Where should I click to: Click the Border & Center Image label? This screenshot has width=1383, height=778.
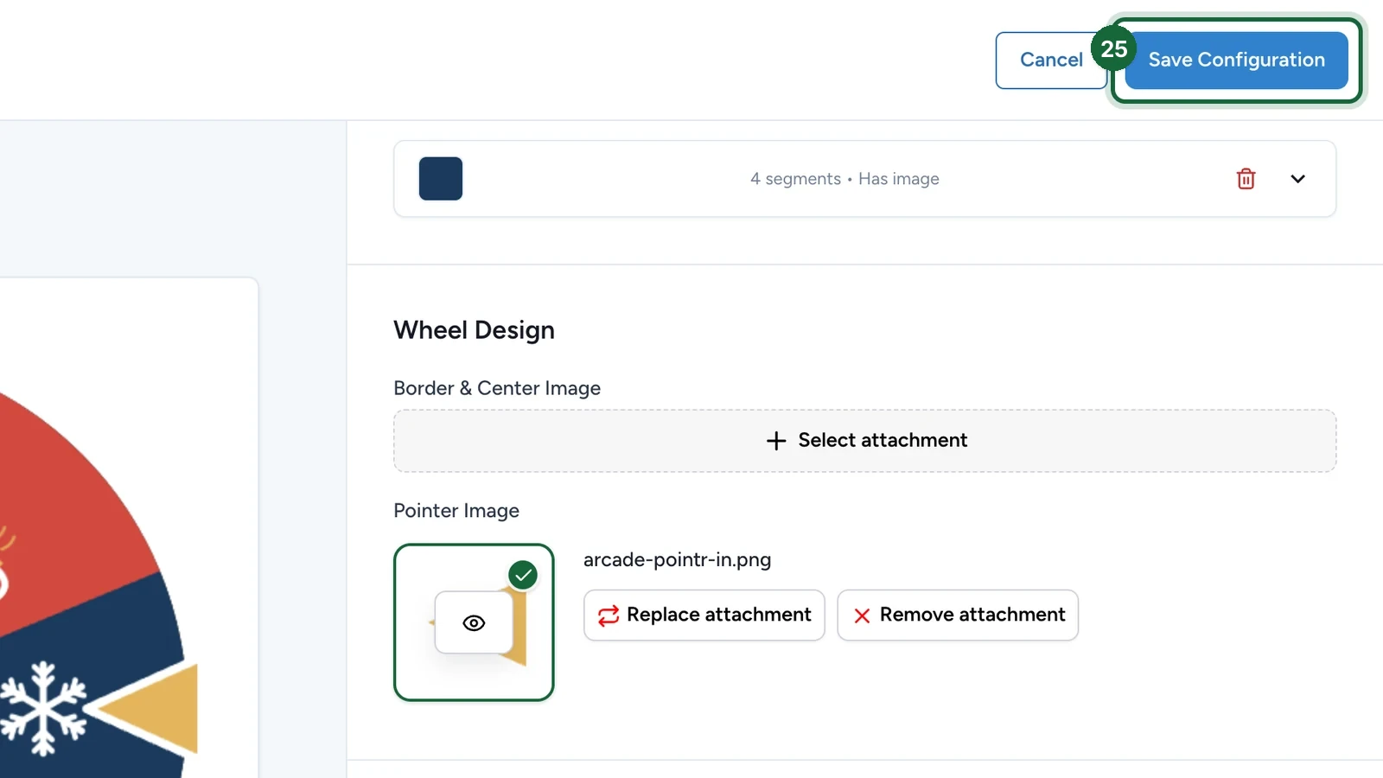[497, 388]
